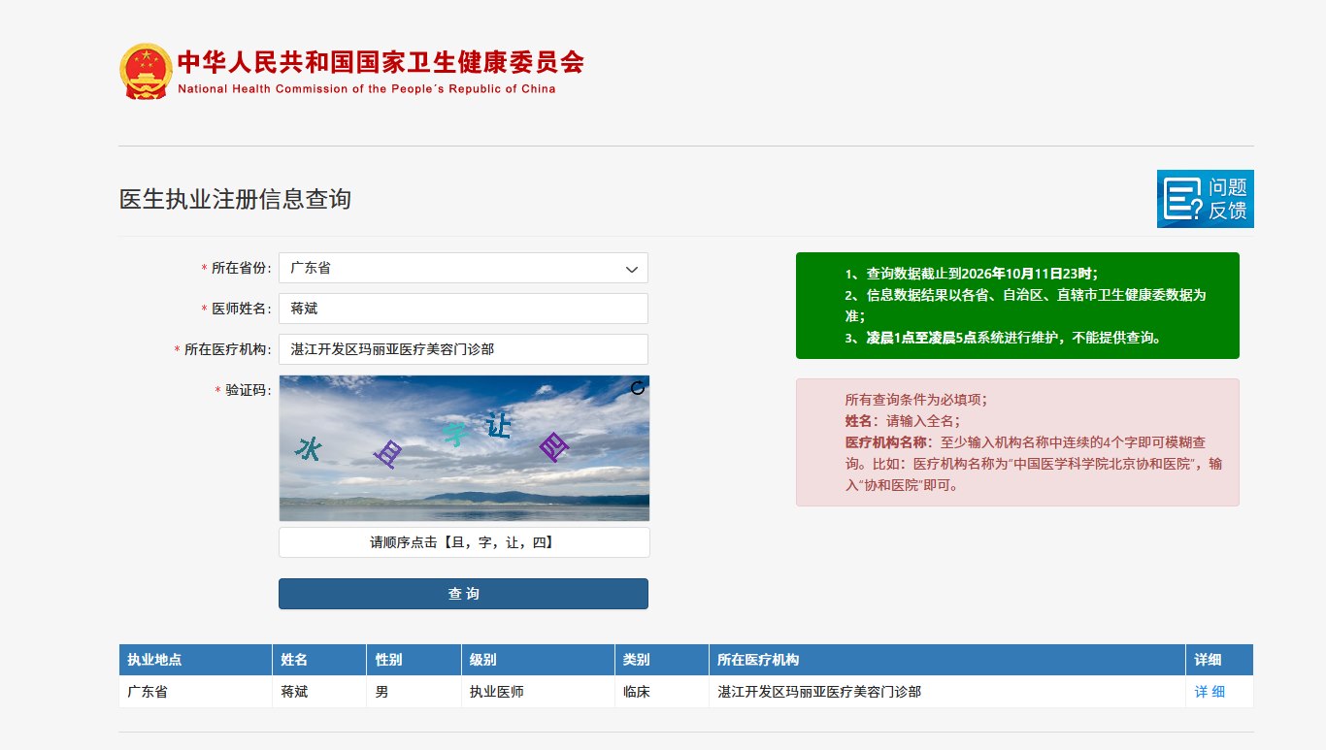Click the 男 gender cell
1326x750 pixels.
point(414,692)
